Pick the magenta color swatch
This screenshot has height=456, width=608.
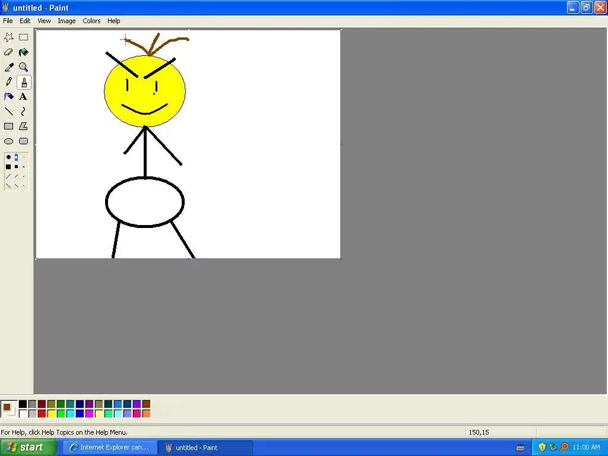(x=89, y=414)
